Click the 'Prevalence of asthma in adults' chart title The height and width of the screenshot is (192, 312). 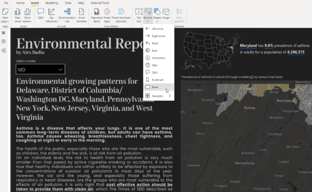[232, 77]
